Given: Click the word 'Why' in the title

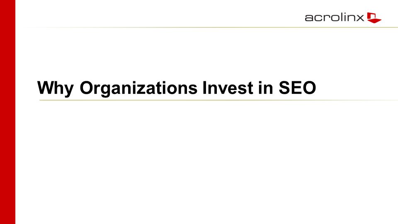Looking at the screenshot, I should coord(56,88).
